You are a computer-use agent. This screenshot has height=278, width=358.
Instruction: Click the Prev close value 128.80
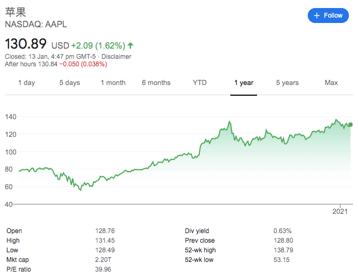pos(283,240)
